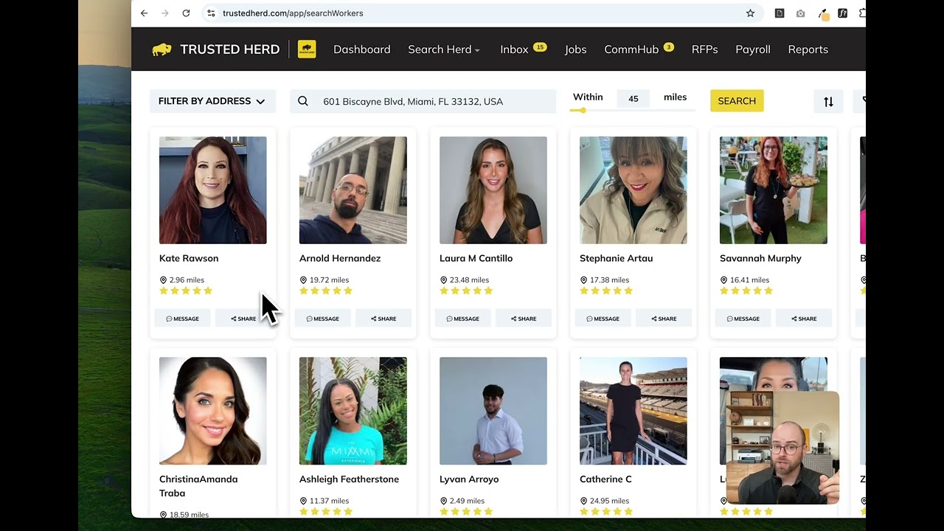Message Stephanie Artau
Viewport: 944px width, 531px height.
[603, 319]
